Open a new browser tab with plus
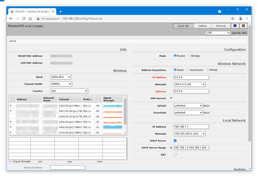Image resolution: width=258 pixels, height=177 pixels. click(61, 12)
